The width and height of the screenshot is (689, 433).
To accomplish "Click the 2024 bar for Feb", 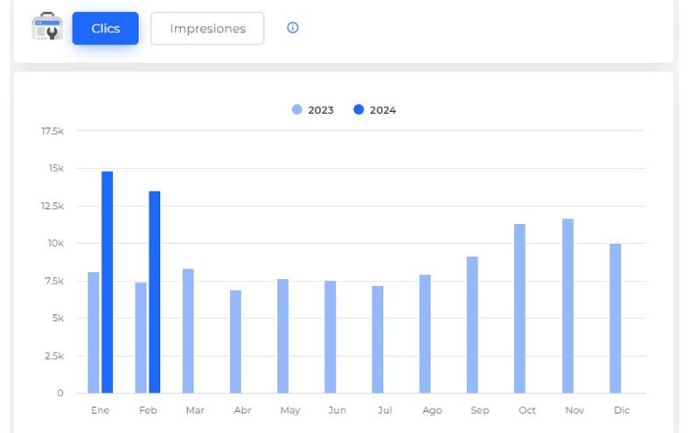I will point(155,292).
